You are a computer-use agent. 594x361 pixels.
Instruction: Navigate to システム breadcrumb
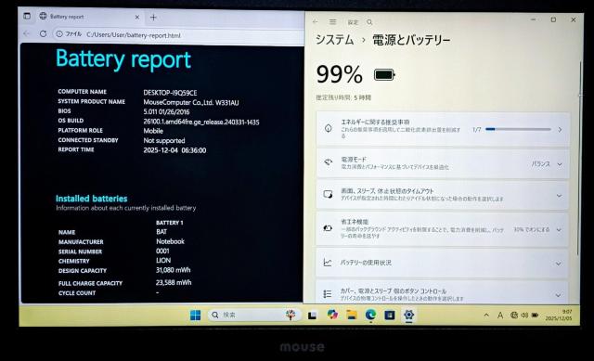pyautogui.click(x=334, y=40)
